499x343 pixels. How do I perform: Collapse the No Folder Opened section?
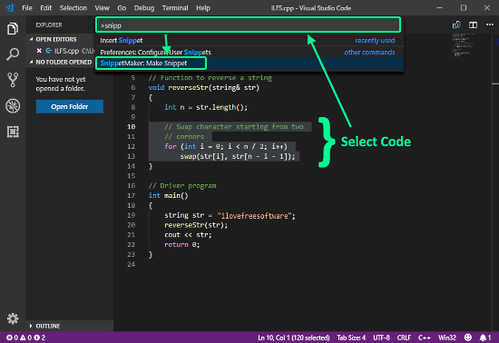click(61, 62)
